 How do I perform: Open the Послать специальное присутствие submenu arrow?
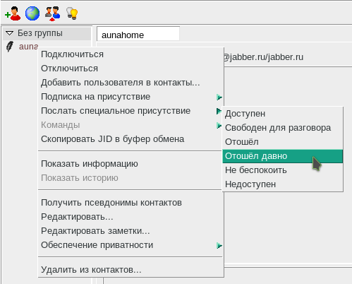[219, 111]
